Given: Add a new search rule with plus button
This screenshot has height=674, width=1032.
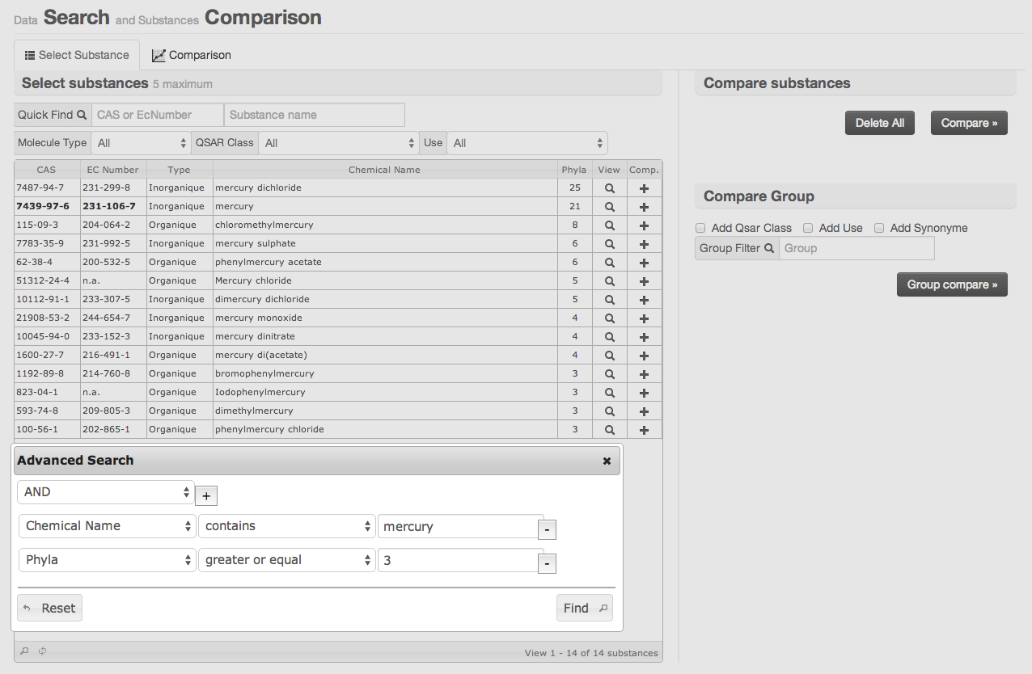Looking at the screenshot, I should click(x=205, y=496).
